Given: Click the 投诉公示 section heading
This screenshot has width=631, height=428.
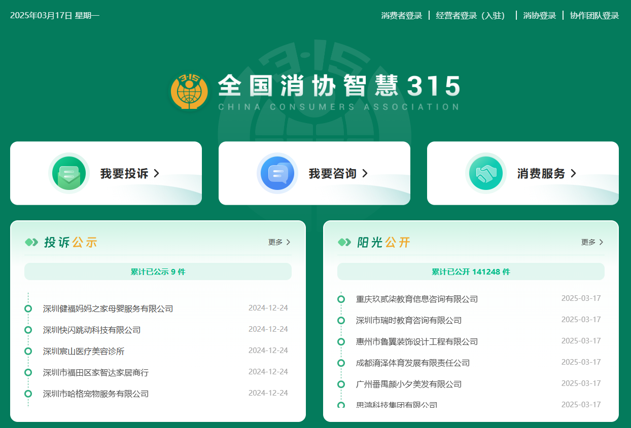Looking at the screenshot, I should pos(71,243).
